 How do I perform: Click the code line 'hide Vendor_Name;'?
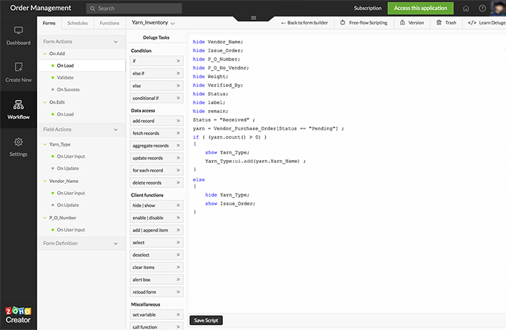tap(218, 42)
